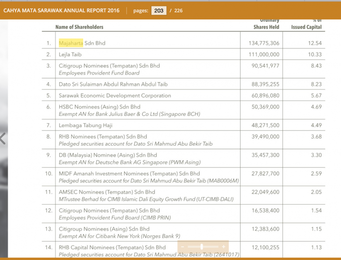Click RHB Capital Nominees (Tempatan) Sdn Bhd

112,247
